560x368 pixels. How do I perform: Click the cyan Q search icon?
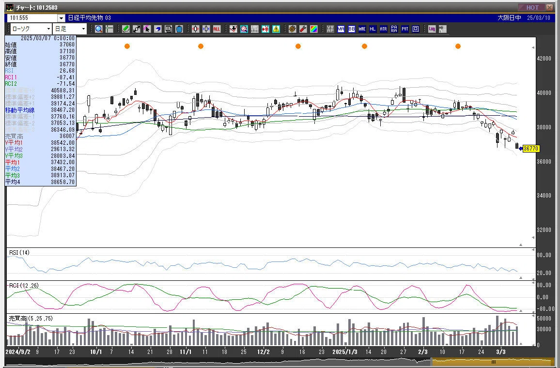(244, 29)
